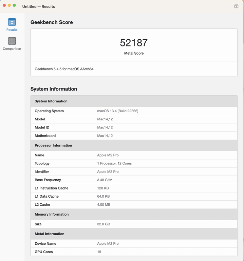Viewport: 244px width, 261px height.
Task: Click the Processor Information section header
Action: tap(134, 145)
